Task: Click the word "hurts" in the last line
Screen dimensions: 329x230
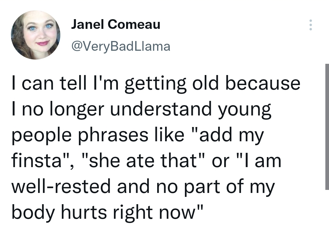Action: (84, 212)
